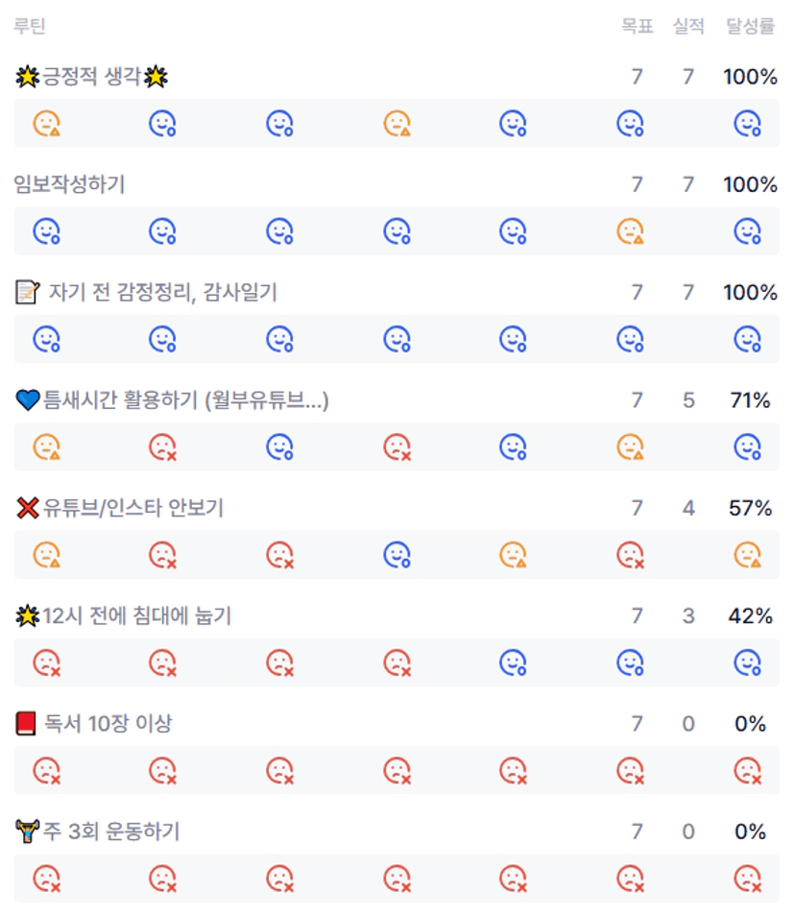Click the star emoji before 12시 전에 침대에 눕기
794x915 pixels.
tap(27, 616)
